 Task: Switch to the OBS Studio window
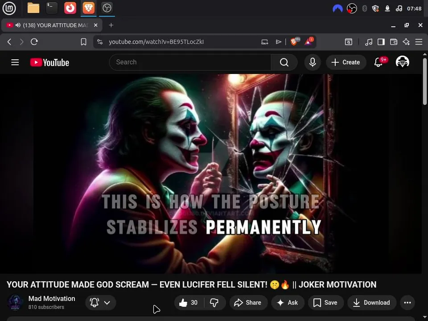[x=107, y=8]
